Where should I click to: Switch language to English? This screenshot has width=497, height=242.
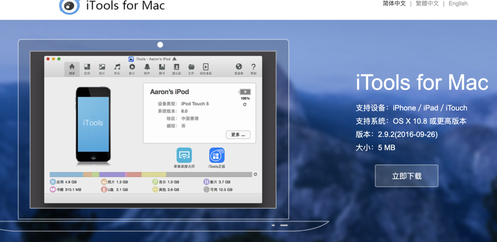pyautogui.click(x=458, y=3)
